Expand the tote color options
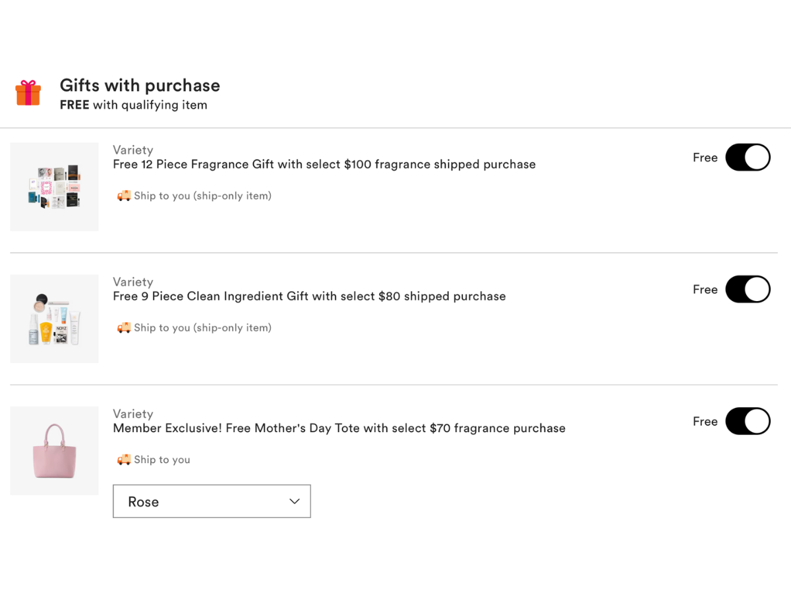Image resolution: width=791 pixels, height=593 pixels. click(x=212, y=501)
